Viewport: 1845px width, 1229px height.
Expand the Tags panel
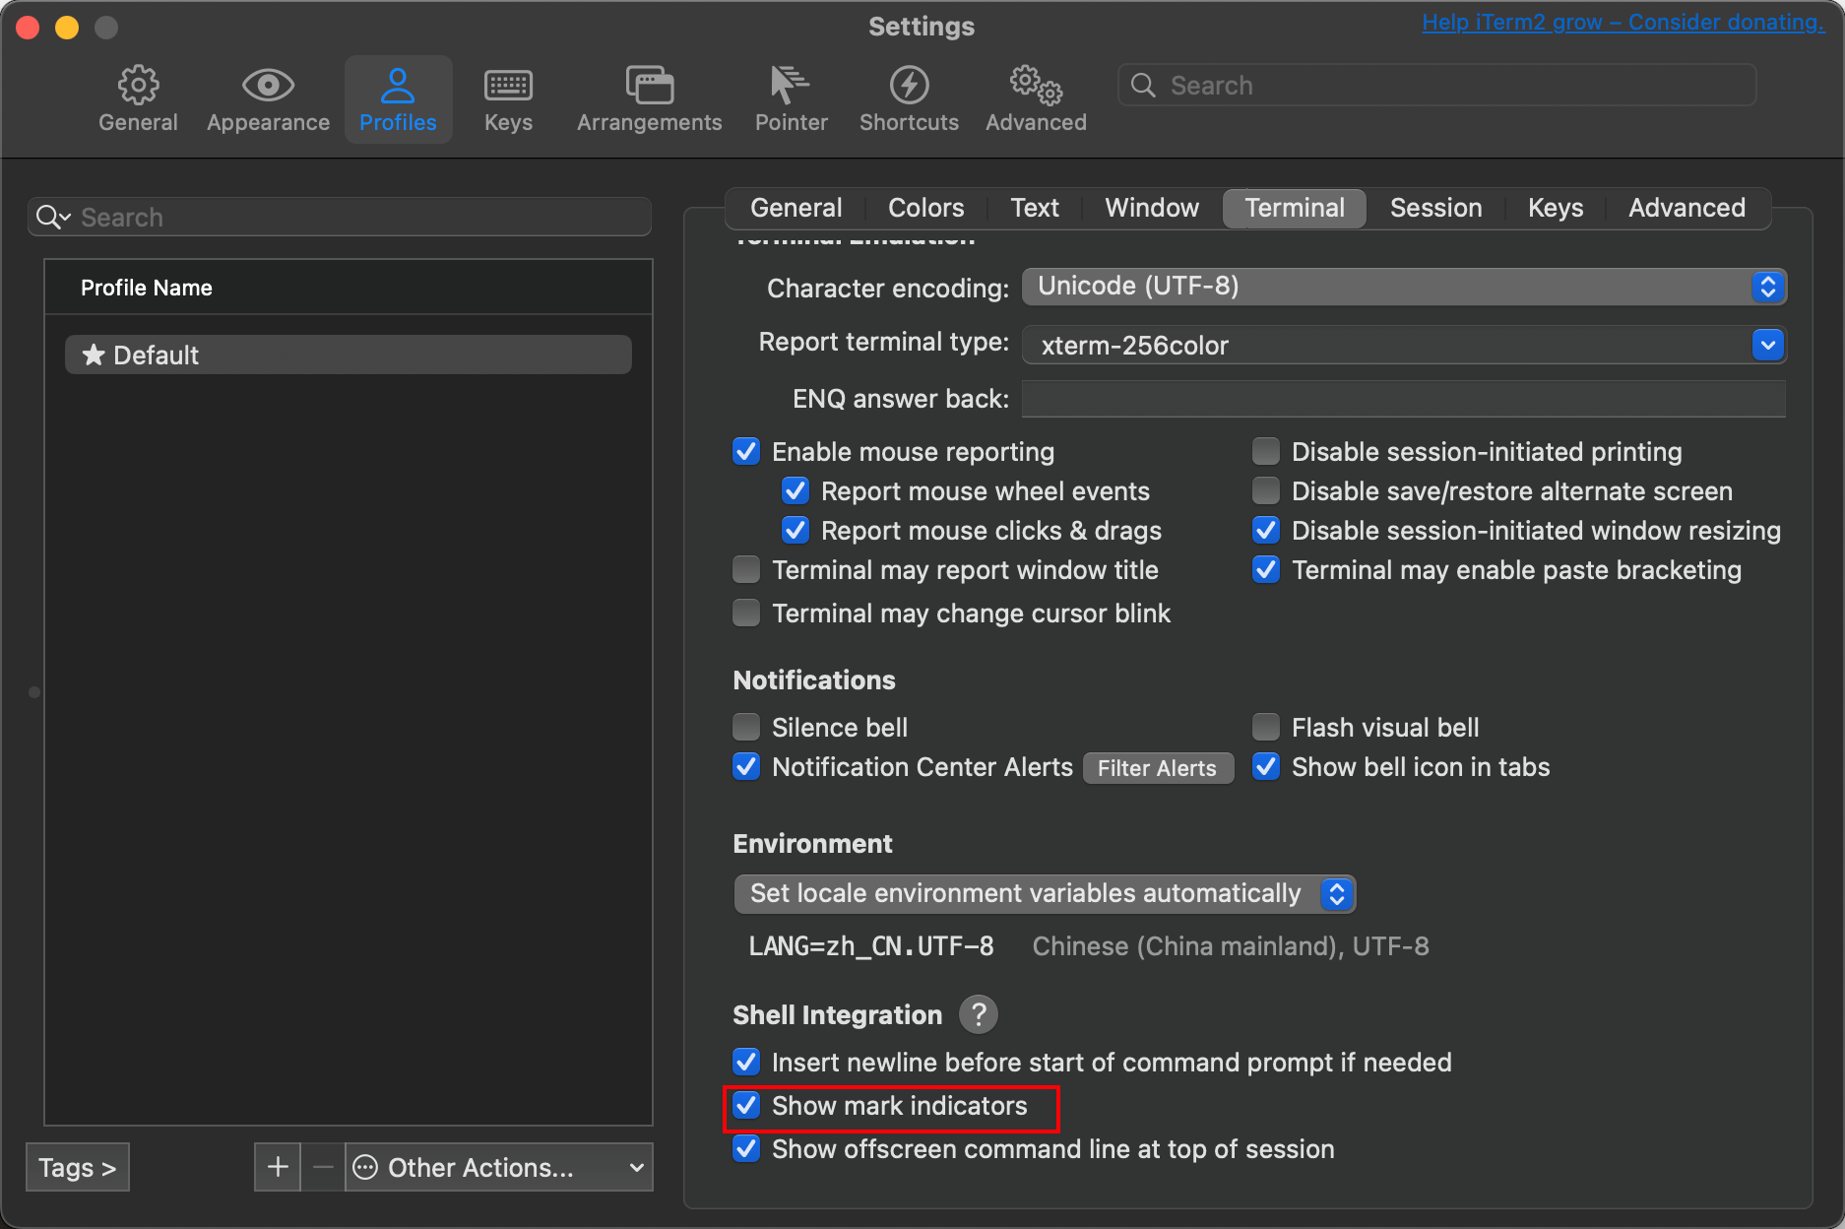78,1167
